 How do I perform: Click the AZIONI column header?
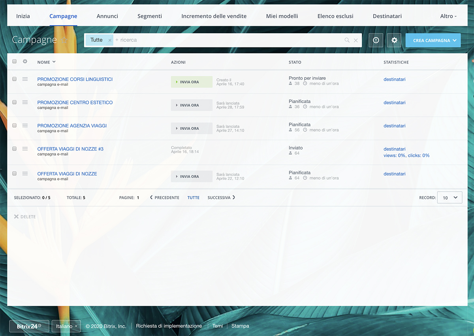coord(178,62)
